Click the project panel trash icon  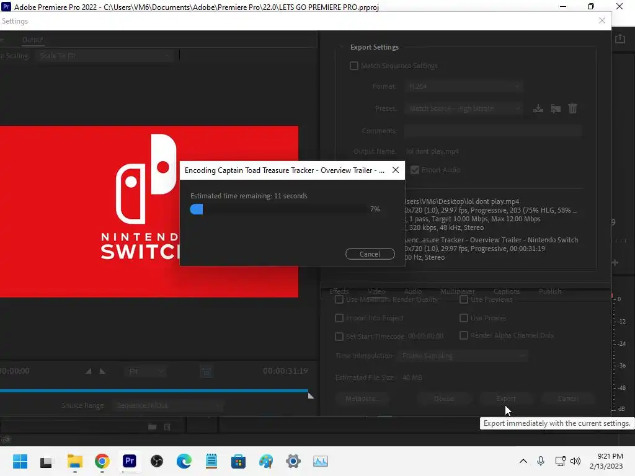[x=167, y=426]
